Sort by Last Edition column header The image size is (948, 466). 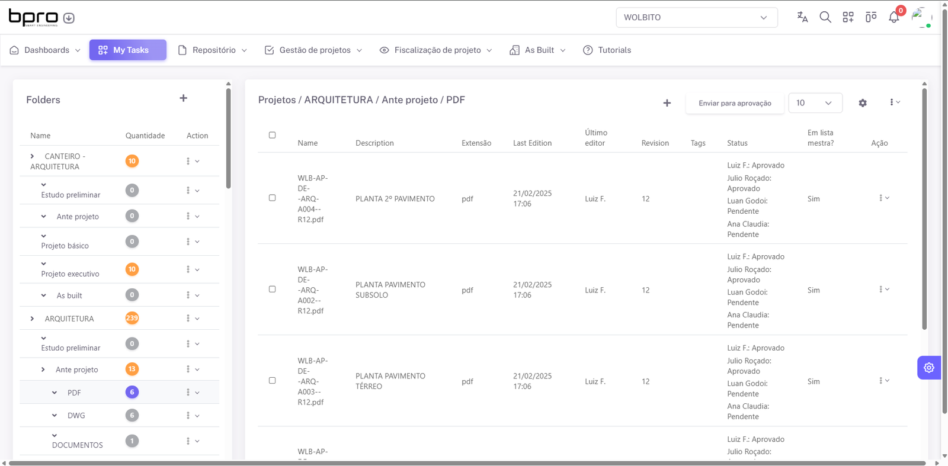pyautogui.click(x=532, y=143)
